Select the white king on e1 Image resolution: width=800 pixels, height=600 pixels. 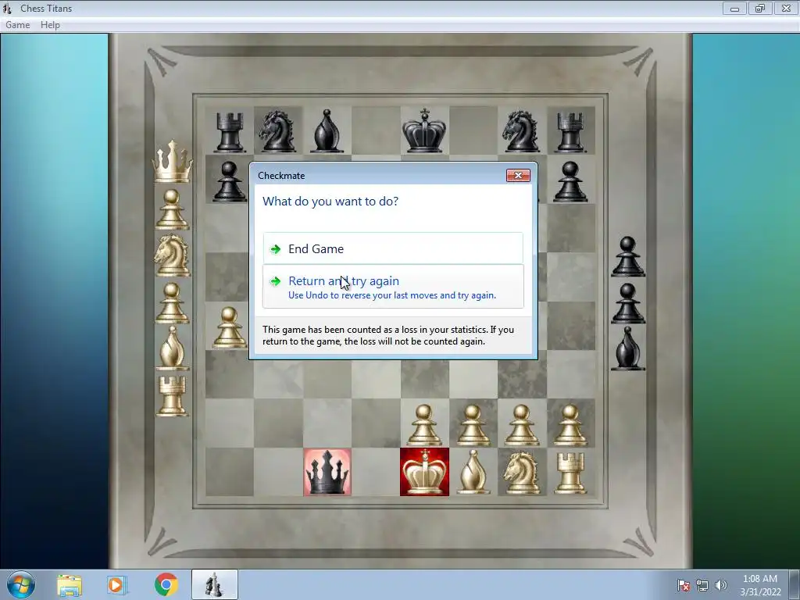pyautogui.click(x=424, y=473)
